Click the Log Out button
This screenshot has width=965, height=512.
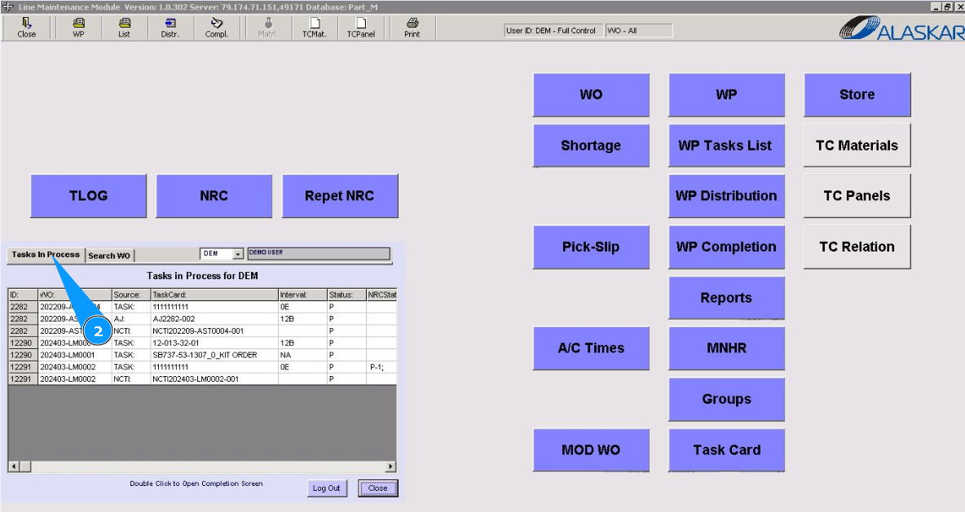click(326, 488)
